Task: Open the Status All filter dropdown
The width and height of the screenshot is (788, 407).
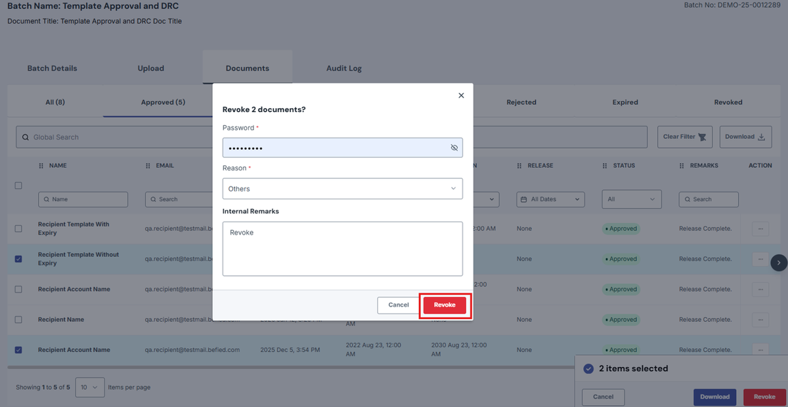Action: pyautogui.click(x=632, y=199)
